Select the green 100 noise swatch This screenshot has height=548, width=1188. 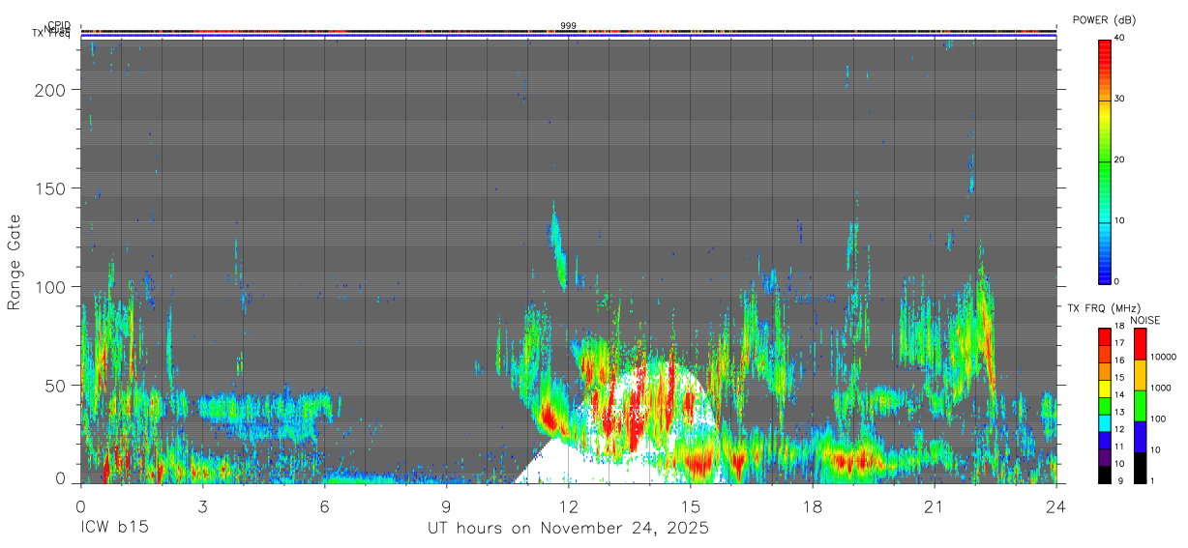click(1140, 406)
